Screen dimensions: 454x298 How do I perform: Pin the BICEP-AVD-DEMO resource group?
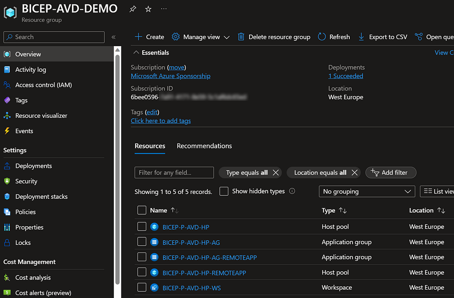coord(133,9)
